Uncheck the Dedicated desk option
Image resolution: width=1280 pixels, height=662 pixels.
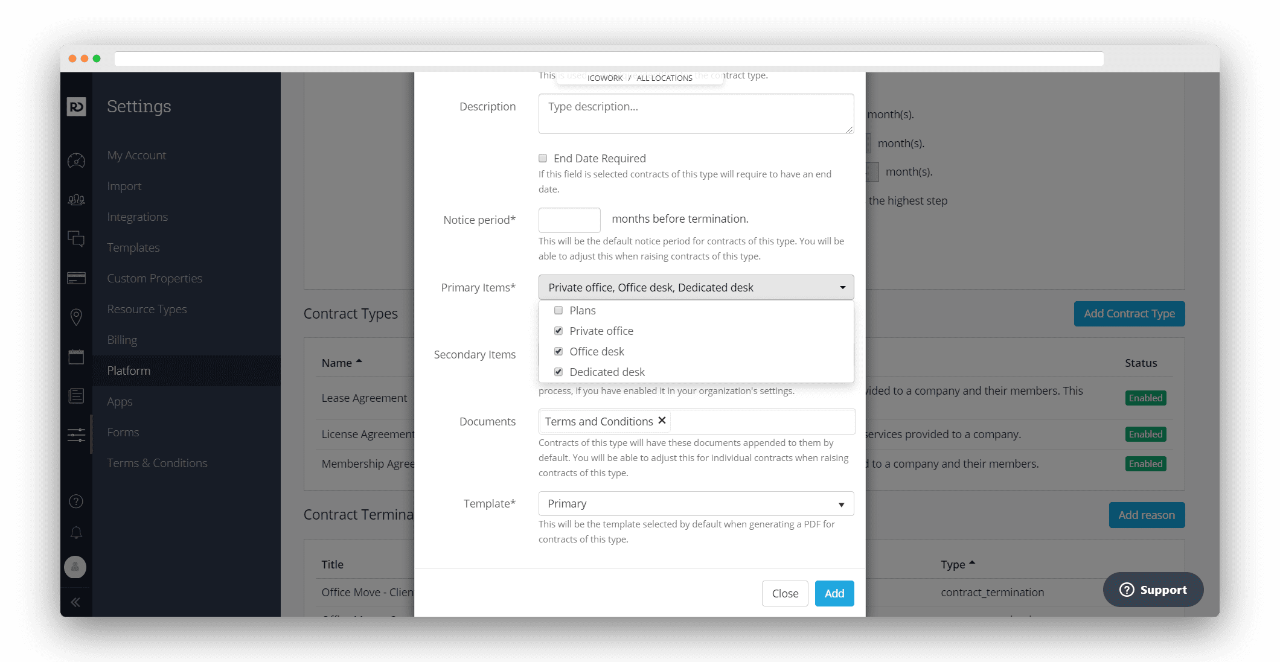[x=558, y=372]
